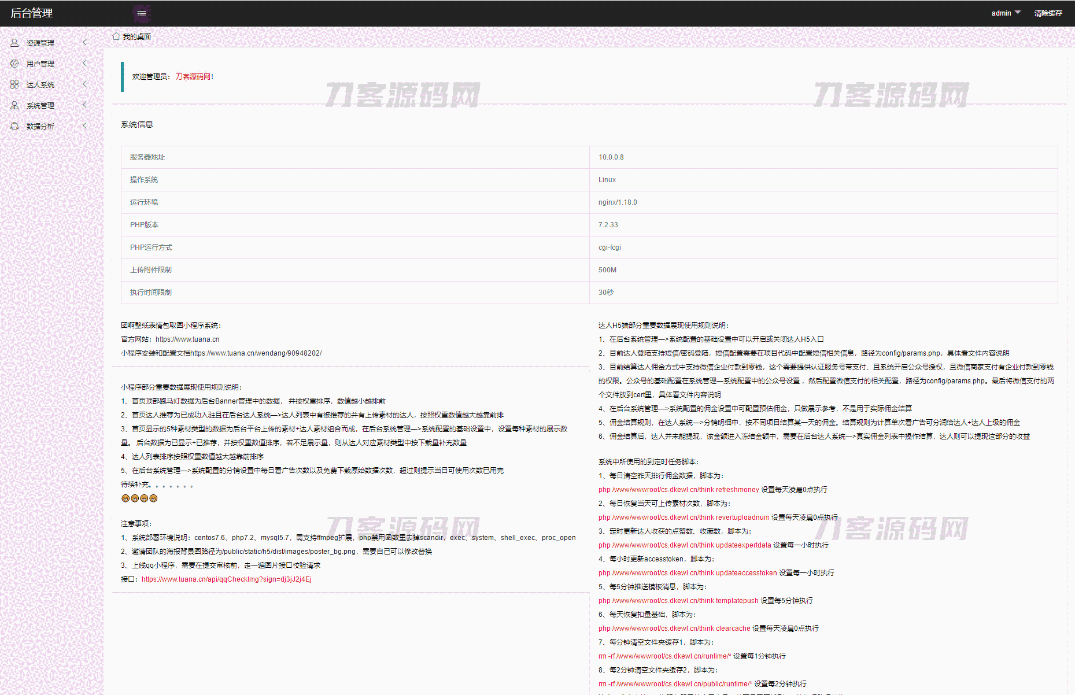Expand the 达人系统 chevron arrow
Viewport: 1075px width, 695px height.
point(85,84)
